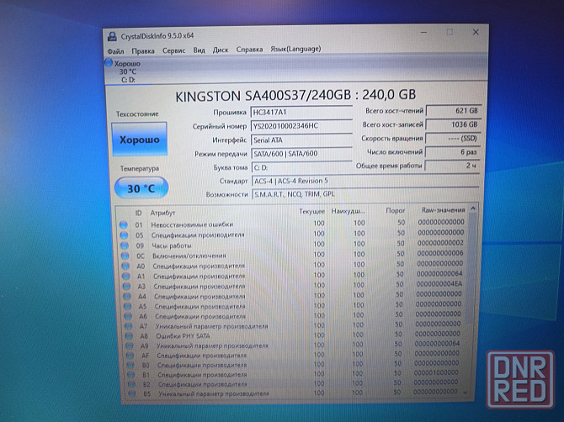Click the CrystalDiskInfo app icon in title bar
This screenshot has width=564, height=422.
pyautogui.click(x=112, y=36)
